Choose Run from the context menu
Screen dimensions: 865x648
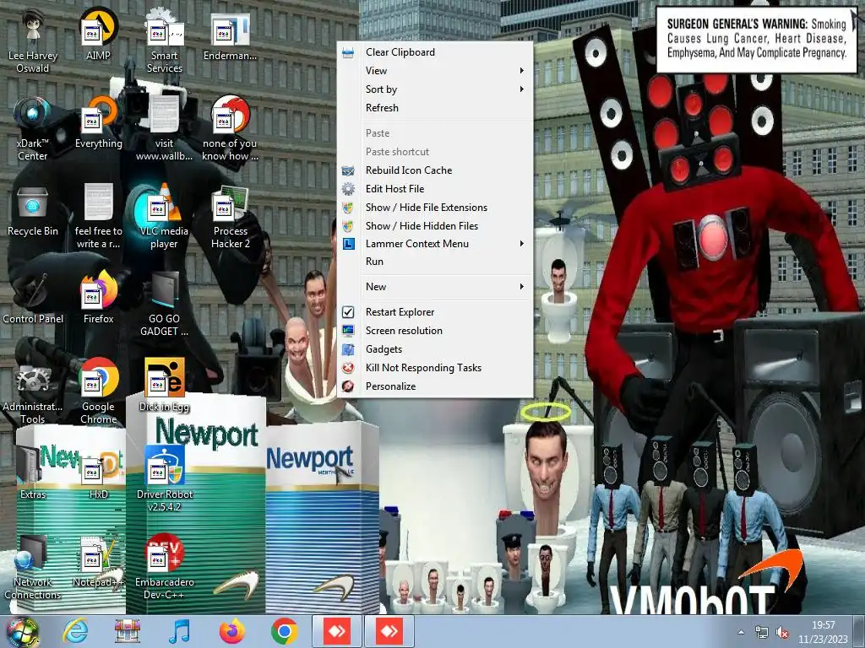pyautogui.click(x=435, y=262)
